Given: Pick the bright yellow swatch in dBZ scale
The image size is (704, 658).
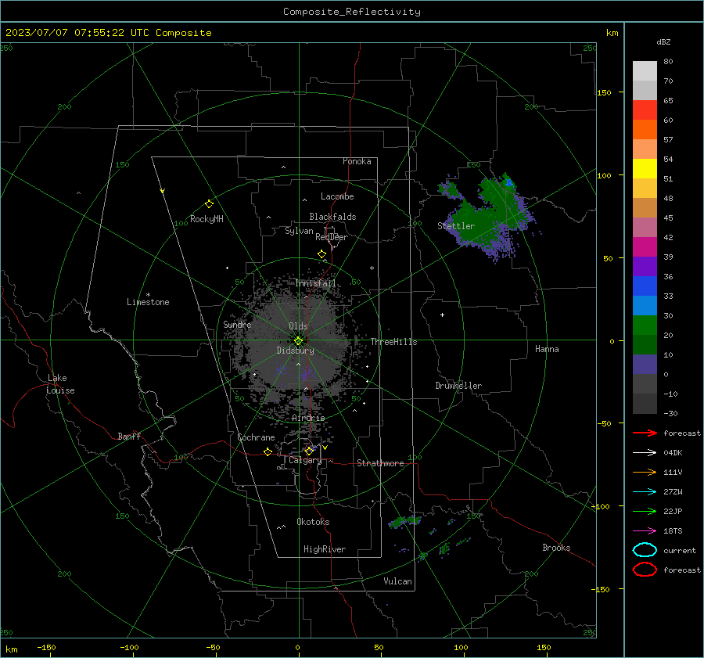Looking at the screenshot, I should click(x=645, y=169).
